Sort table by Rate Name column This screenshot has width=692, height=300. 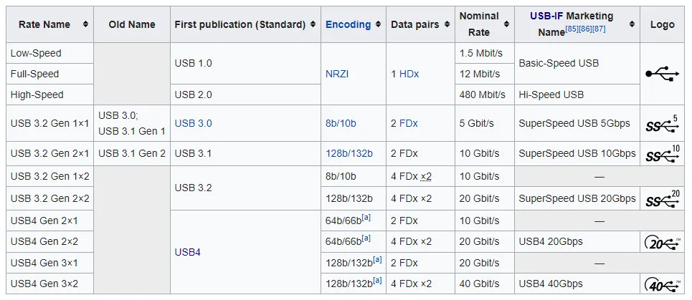85,24
